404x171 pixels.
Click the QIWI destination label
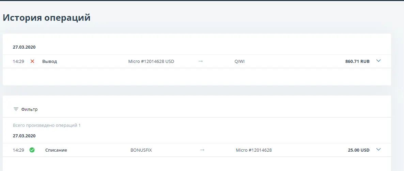(239, 62)
